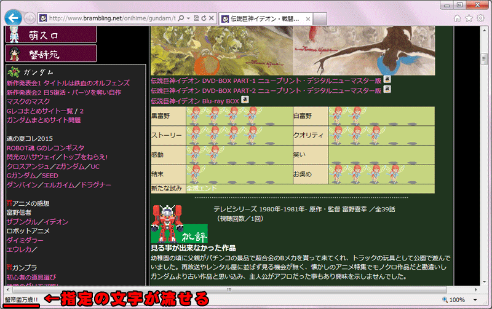Click the horizontal scrollbar right arrow
The height and width of the screenshot is (309, 492).
click(475, 289)
